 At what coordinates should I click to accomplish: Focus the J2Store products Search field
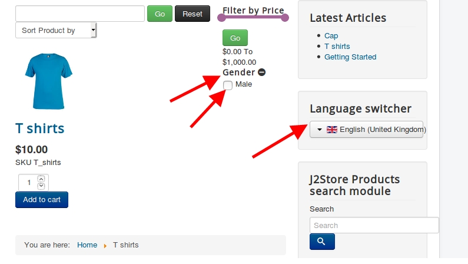[374, 226]
